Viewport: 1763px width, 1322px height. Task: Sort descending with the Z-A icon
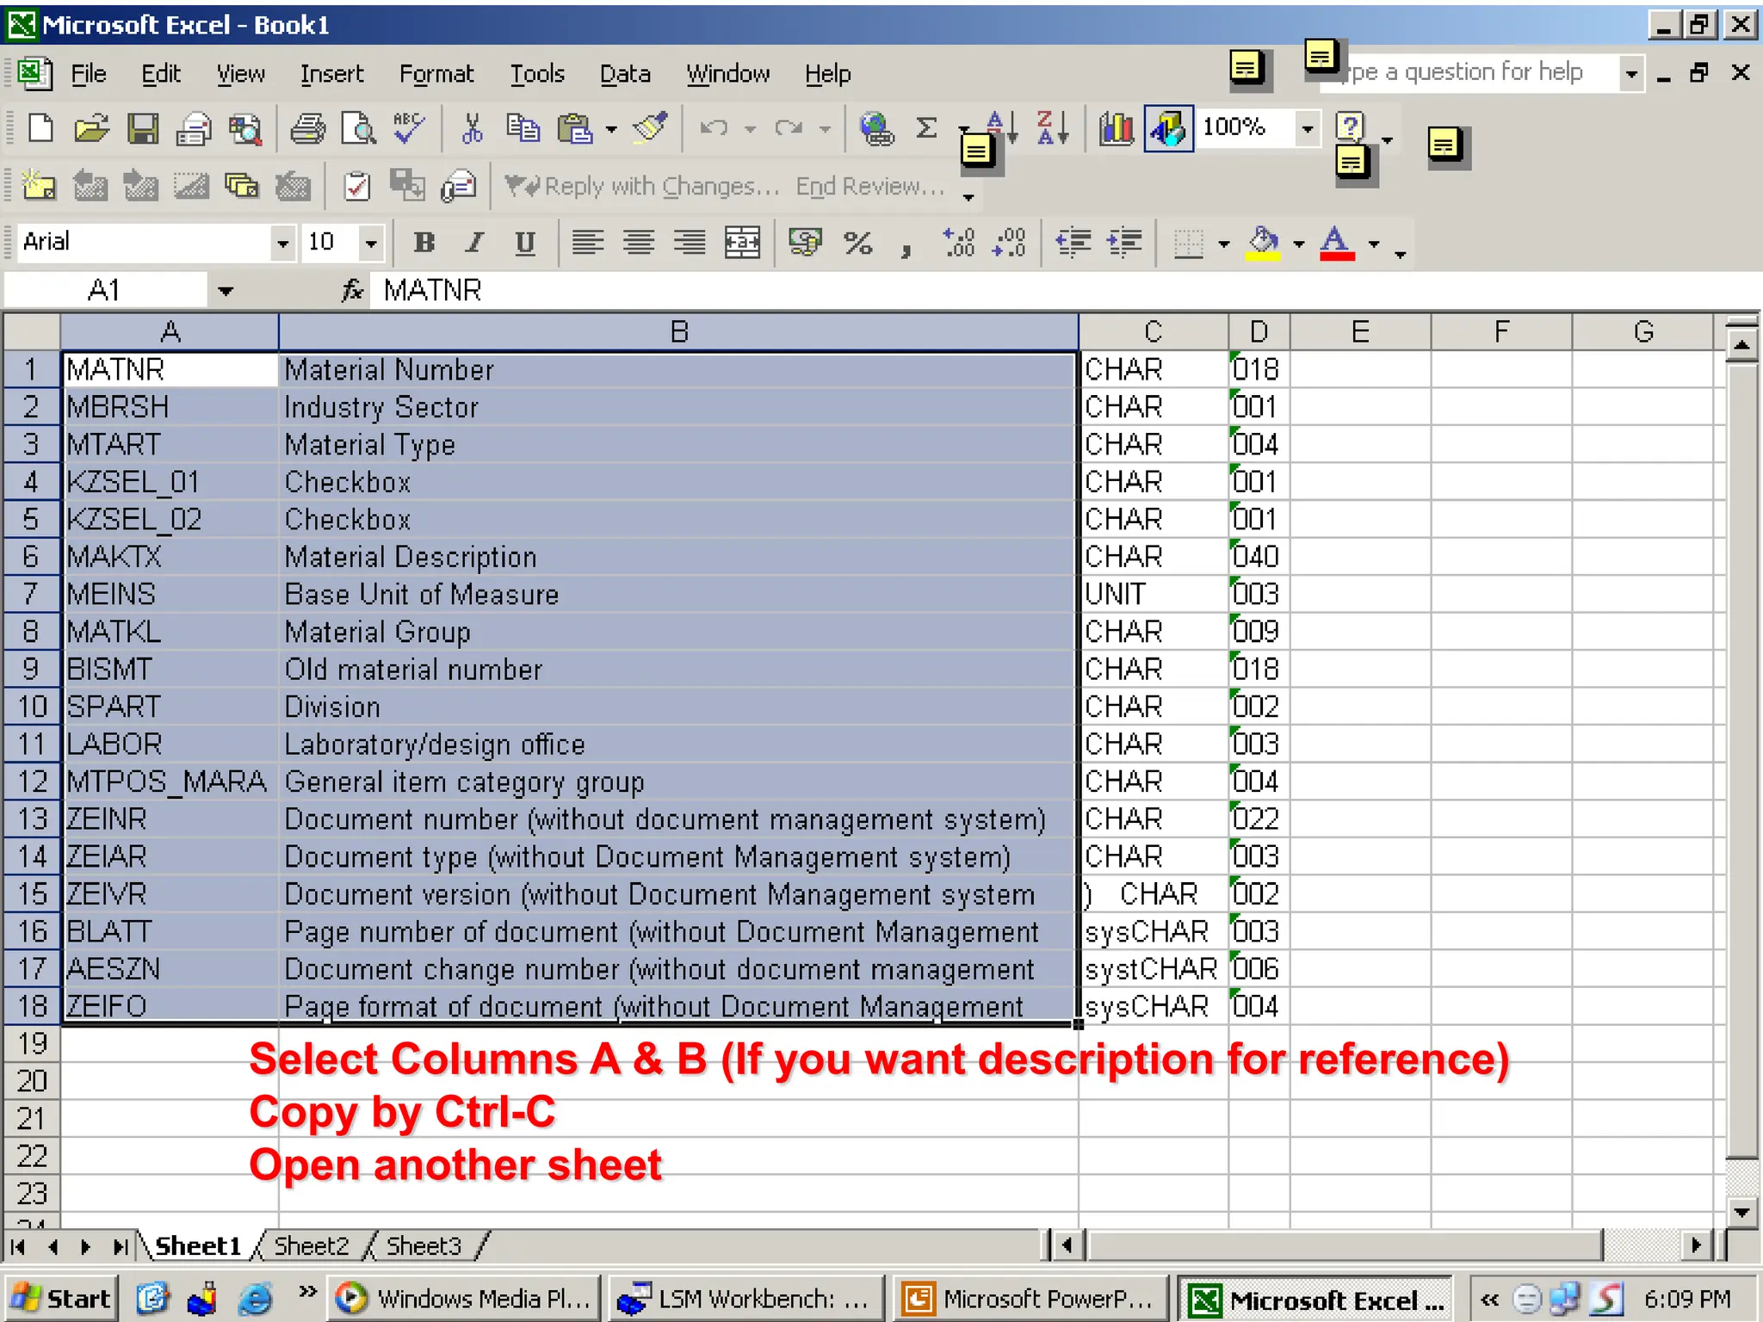click(x=1052, y=129)
